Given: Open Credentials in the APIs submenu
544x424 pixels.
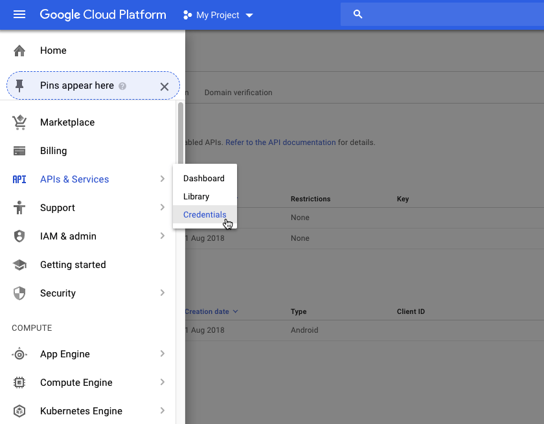Looking at the screenshot, I should pyautogui.click(x=205, y=214).
